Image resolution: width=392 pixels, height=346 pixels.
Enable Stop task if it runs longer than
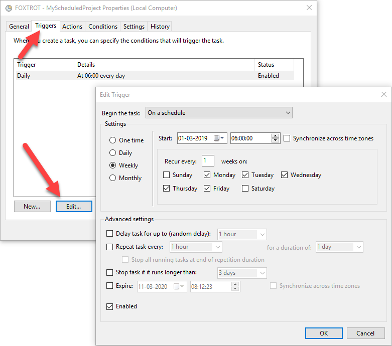(x=109, y=272)
